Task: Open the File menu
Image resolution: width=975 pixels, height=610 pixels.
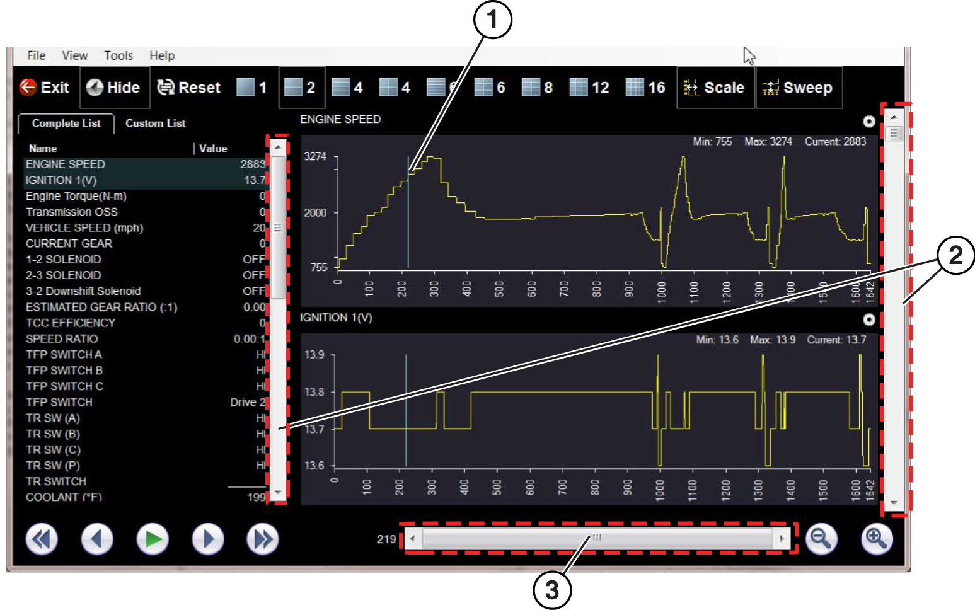Action: click(36, 55)
